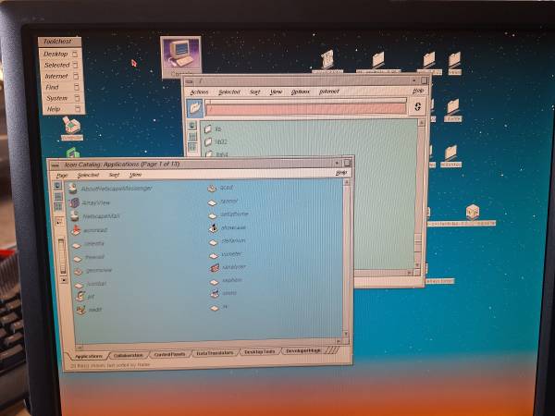Open the Find menu in Toolchest
This screenshot has height=416, width=555.
tap(53, 87)
